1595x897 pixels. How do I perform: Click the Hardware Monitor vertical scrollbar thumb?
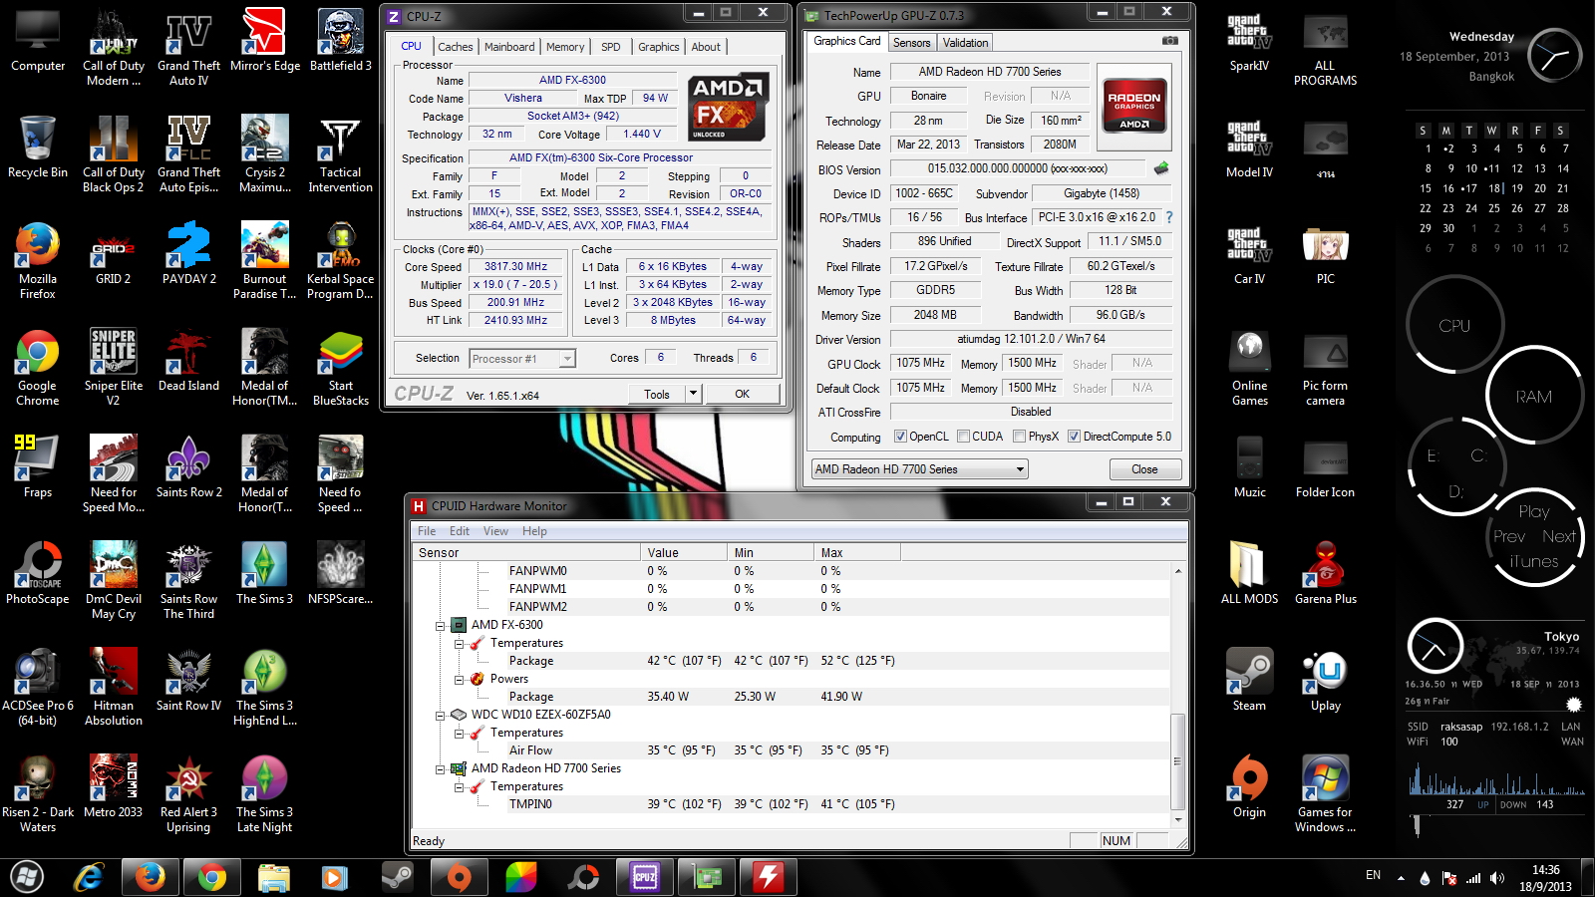[x=1177, y=761]
